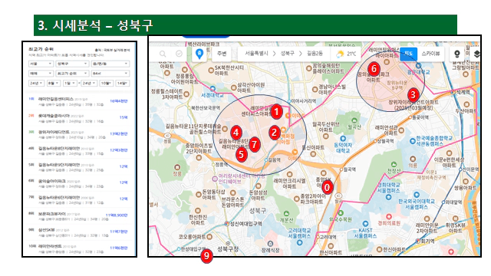Open the start day 1일 dropdown

(x=70, y=84)
